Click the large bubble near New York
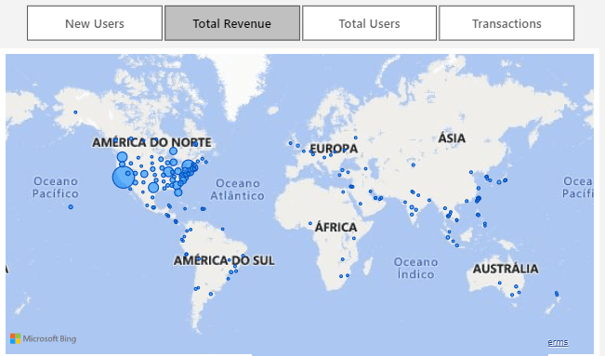 click(x=188, y=166)
